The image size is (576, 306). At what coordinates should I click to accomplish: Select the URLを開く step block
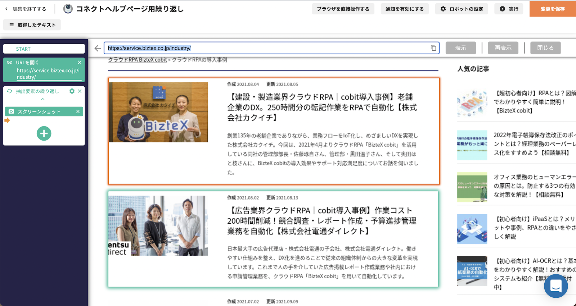click(44, 70)
